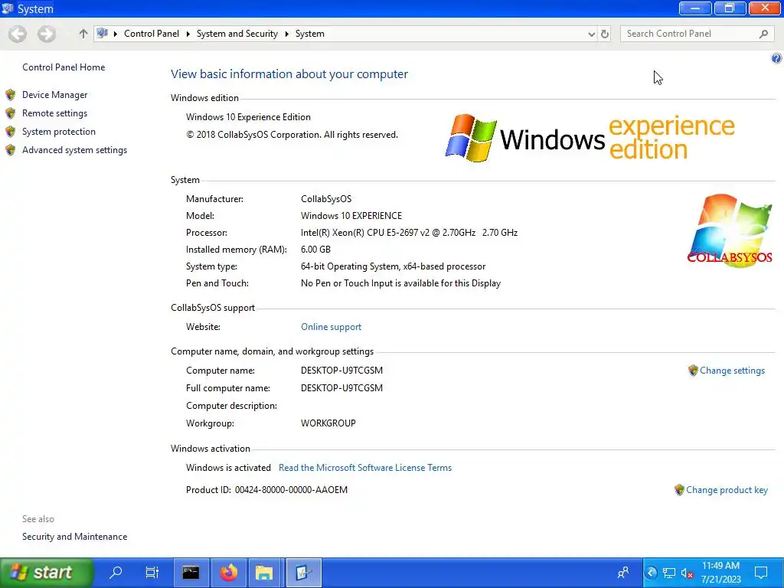Open System protection
The image size is (784, 588).
point(58,132)
